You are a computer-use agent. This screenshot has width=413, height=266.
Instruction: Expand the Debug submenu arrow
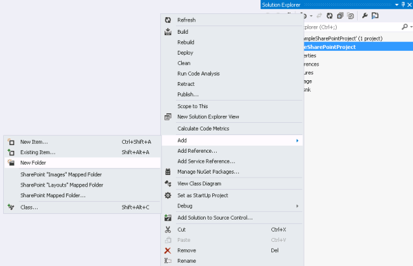(x=297, y=206)
